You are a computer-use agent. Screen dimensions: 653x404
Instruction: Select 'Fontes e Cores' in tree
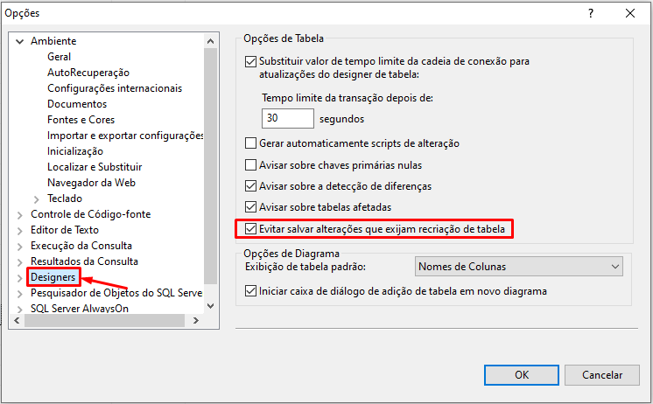pos(81,120)
